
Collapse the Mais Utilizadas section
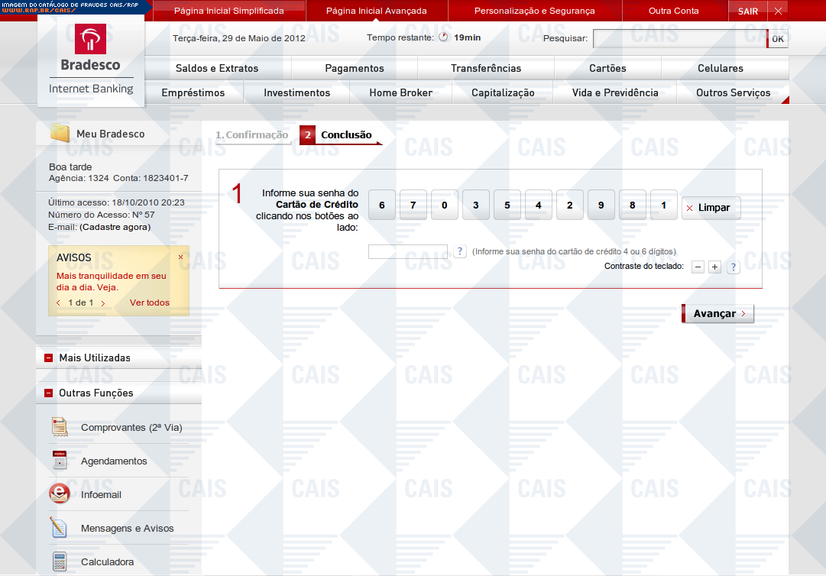coord(49,358)
